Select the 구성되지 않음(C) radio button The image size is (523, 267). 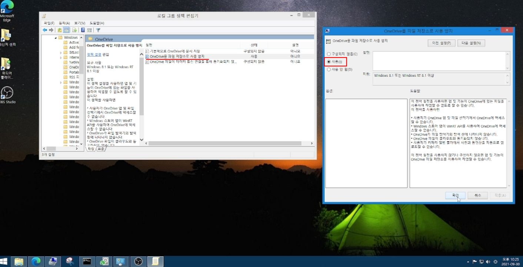tap(342, 54)
